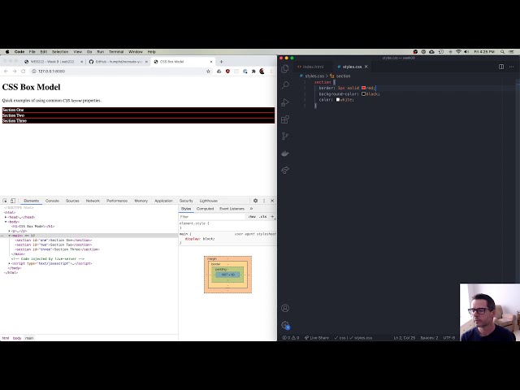Split the VS Code editor to the right
Image resolution: width=520 pixels, height=390 pixels.
(x=501, y=67)
